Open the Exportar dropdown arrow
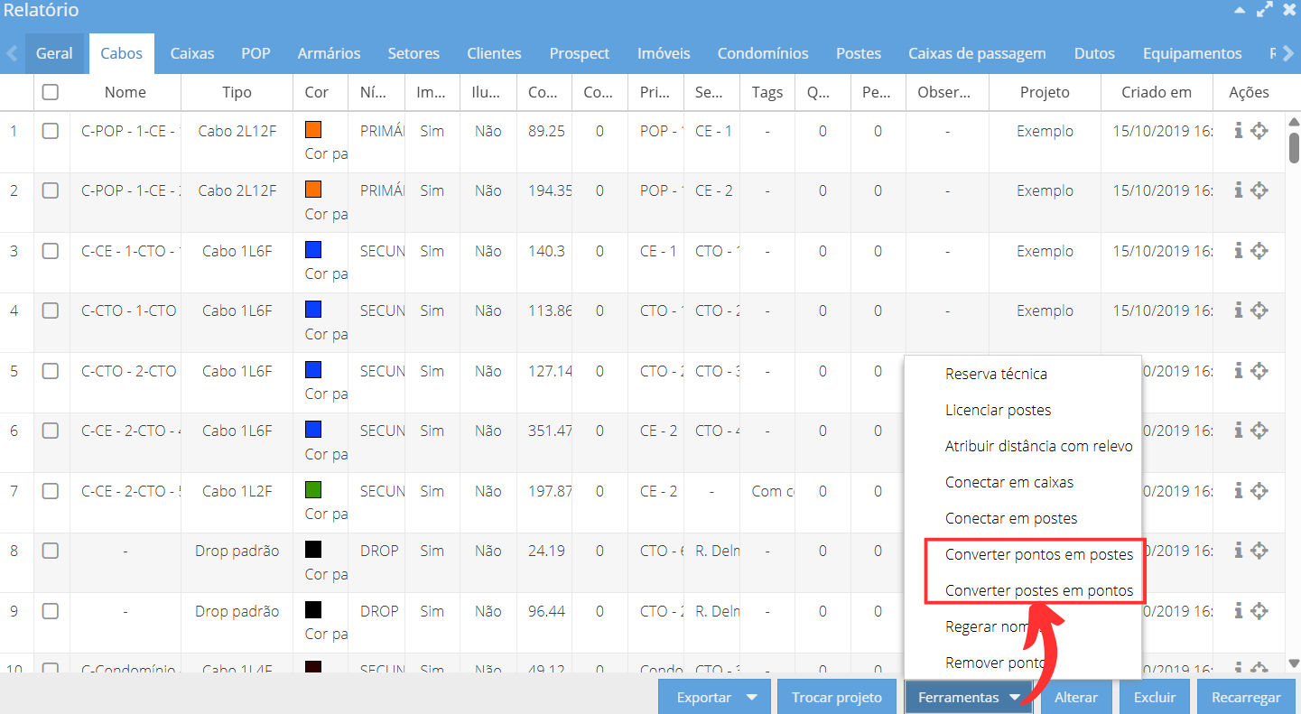 [x=751, y=698]
